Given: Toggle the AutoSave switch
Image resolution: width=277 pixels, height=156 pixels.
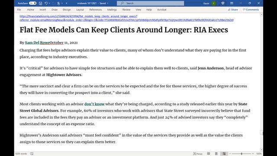Looking at the screenshot, I should tap(33, 3).
